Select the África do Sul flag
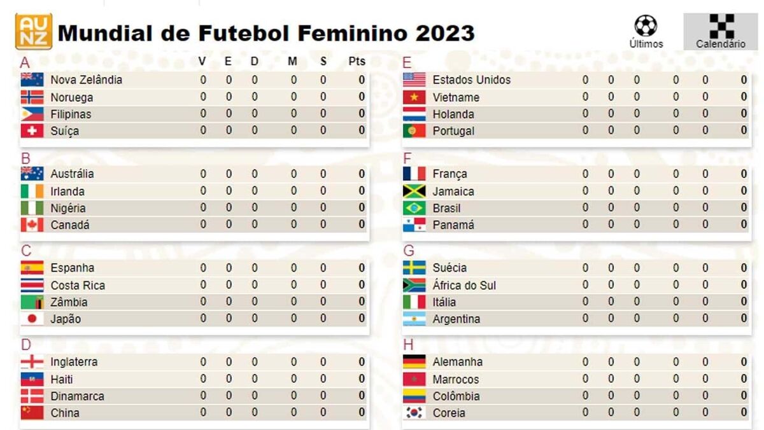764x430 pixels. coord(414,285)
